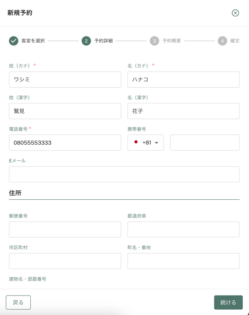This screenshot has height=315, width=249.
Task: Focus the 姓（カナ） field containing ワシミ
Action: (x=65, y=80)
